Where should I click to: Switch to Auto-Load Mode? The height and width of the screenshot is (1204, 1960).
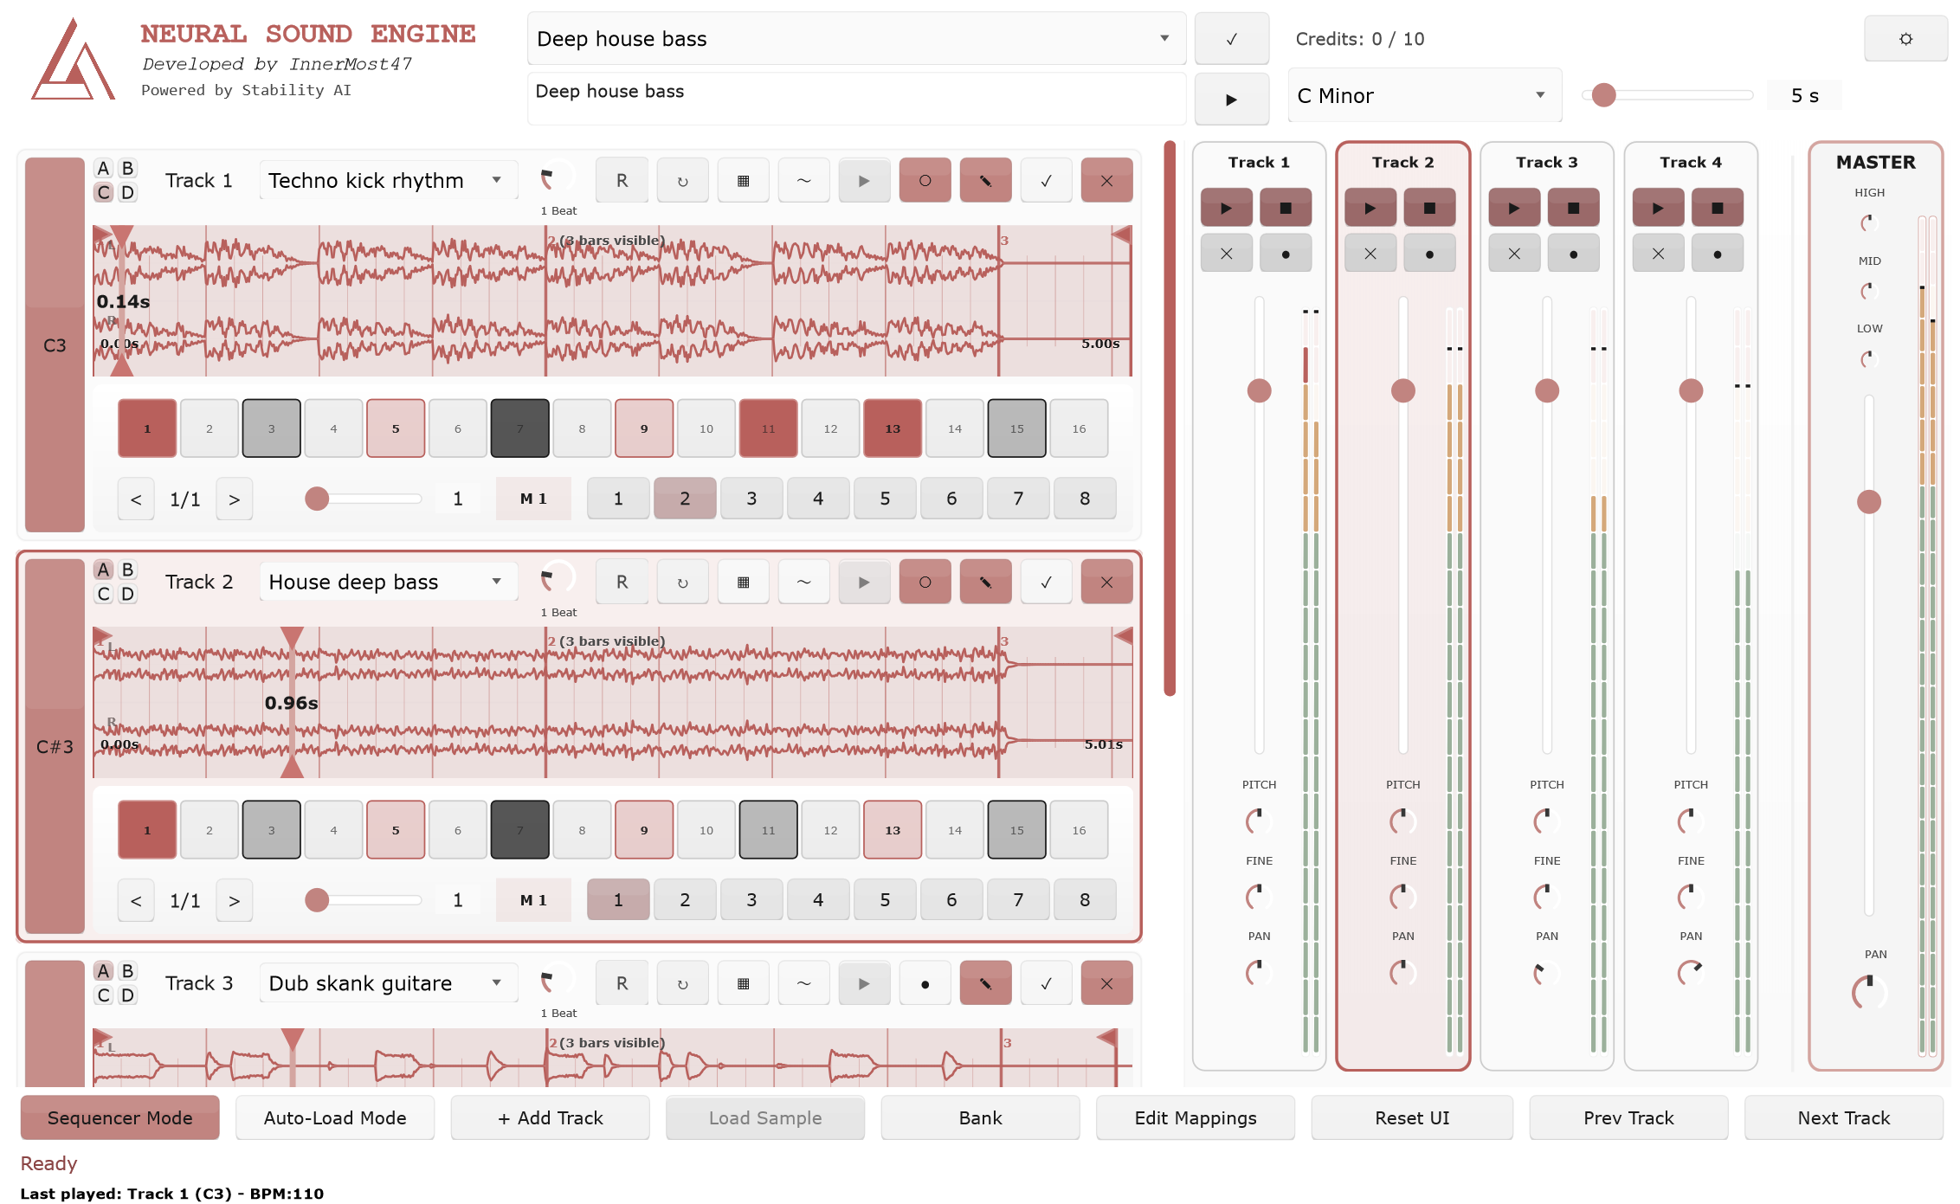coord(334,1117)
